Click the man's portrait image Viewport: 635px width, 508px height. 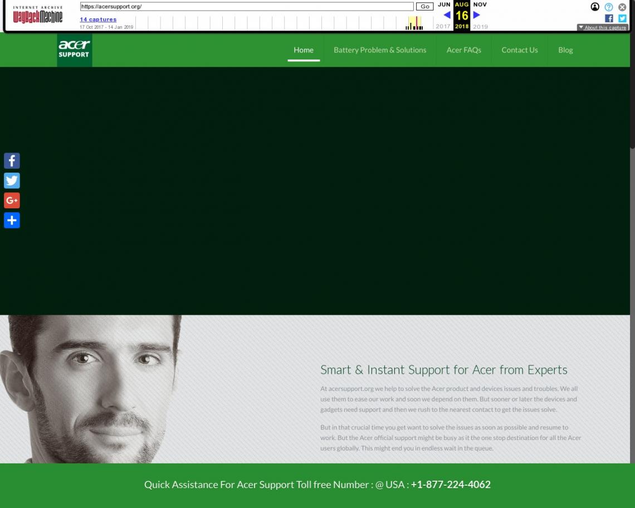click(x=91, y=389)
